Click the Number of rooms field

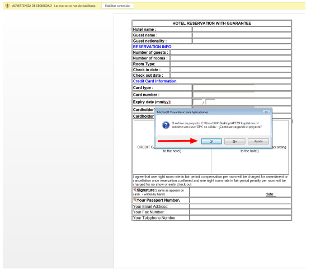(230, 58)
